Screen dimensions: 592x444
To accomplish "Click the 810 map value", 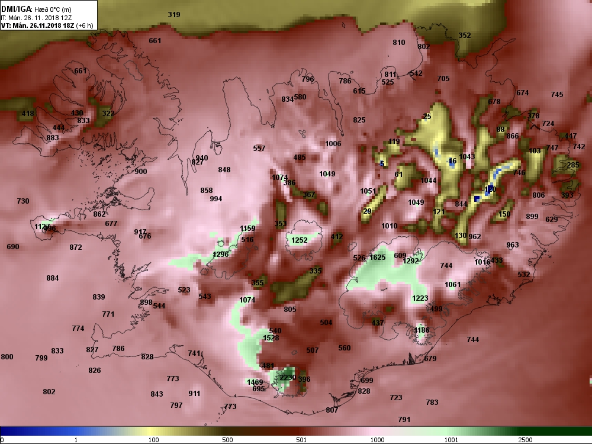I will click(398, 43).
